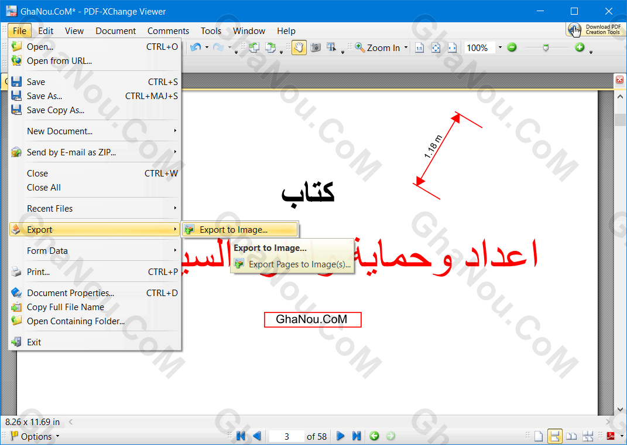Open the Help menu
The height and width of the screenshot is (445, 627).
click(286, 31)
